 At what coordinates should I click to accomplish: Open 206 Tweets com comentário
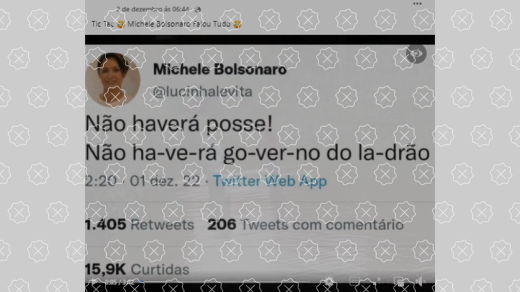point(306,225)
